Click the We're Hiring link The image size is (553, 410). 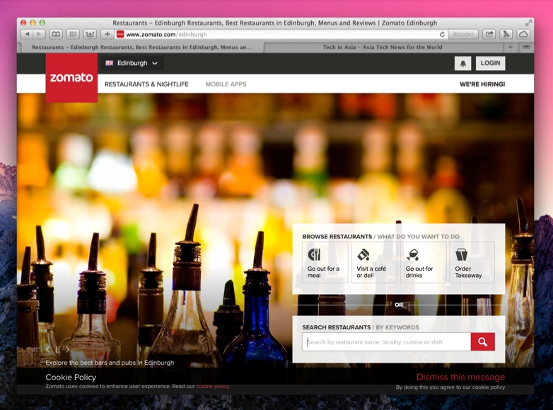(482, 84)
